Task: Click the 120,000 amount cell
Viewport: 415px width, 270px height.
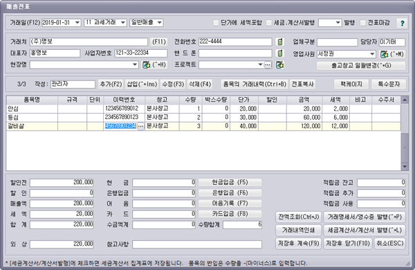Action: [x=304, y=126]
